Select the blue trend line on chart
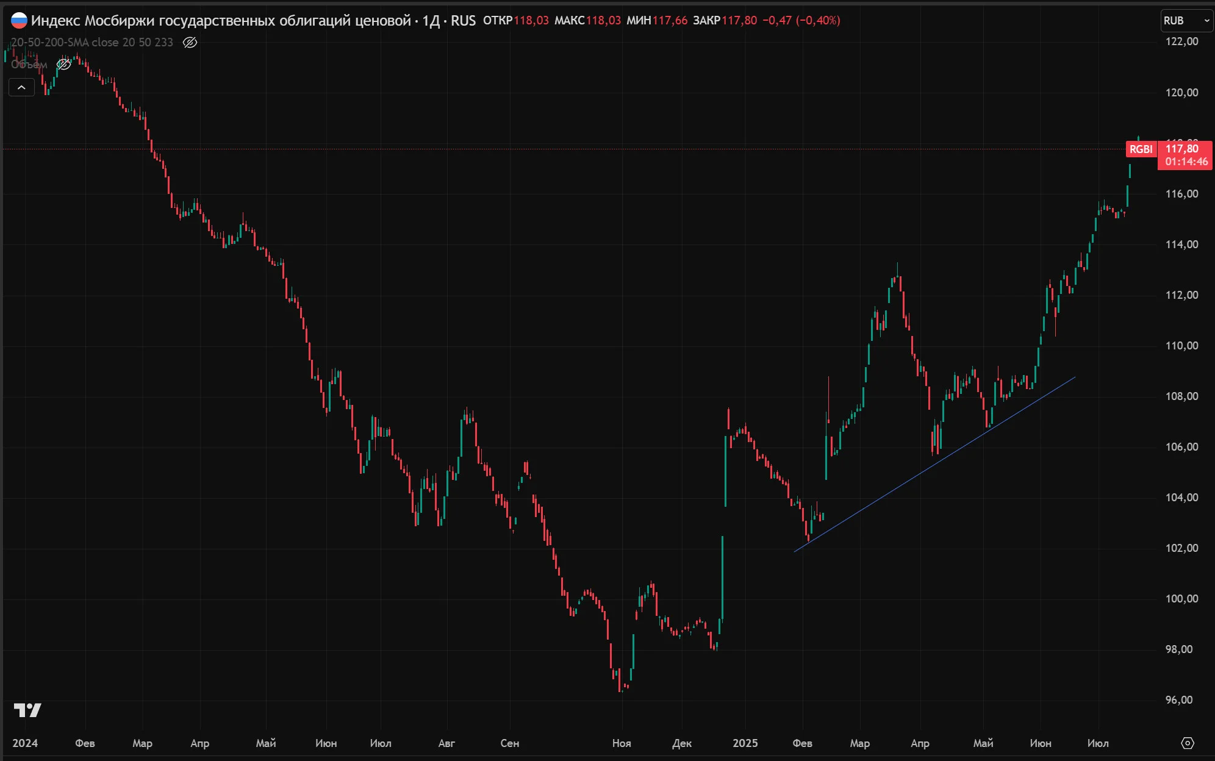Screen dimensions: 1215x761 [x=934, y=465]
